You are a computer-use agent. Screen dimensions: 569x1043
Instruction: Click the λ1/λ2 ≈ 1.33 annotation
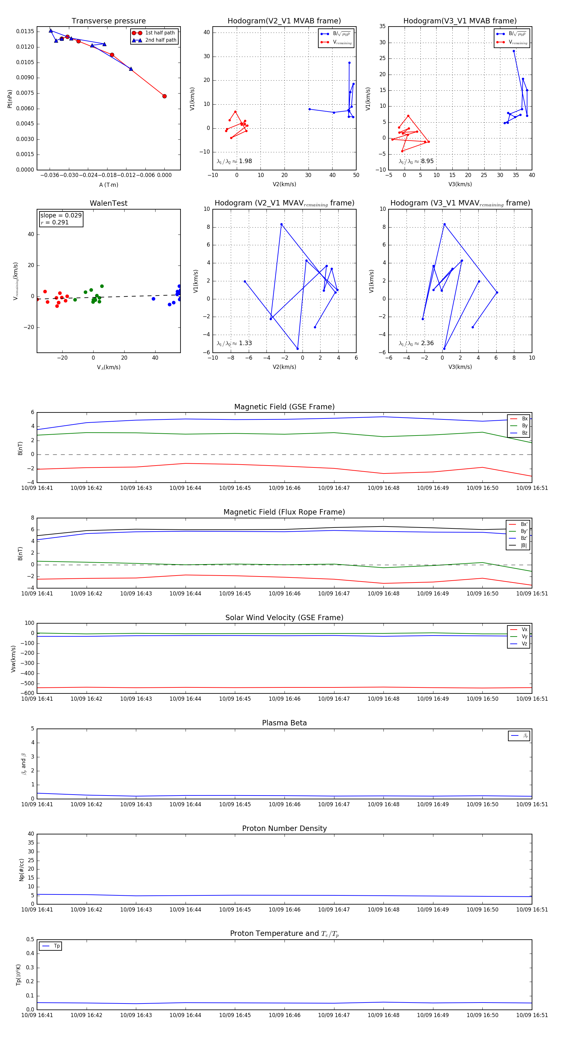pos(234,343)
